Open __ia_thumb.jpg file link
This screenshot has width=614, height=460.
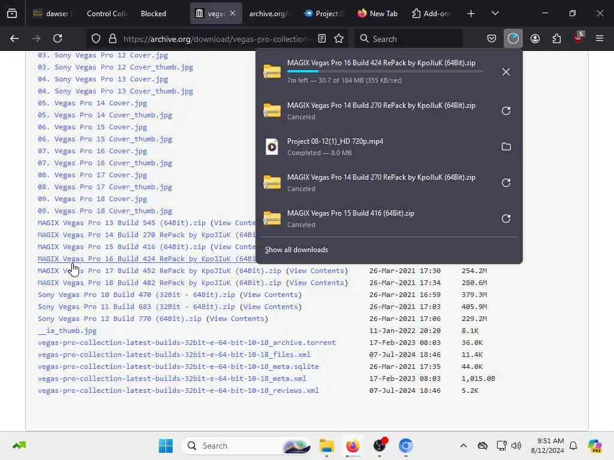(x=67, y=331)
